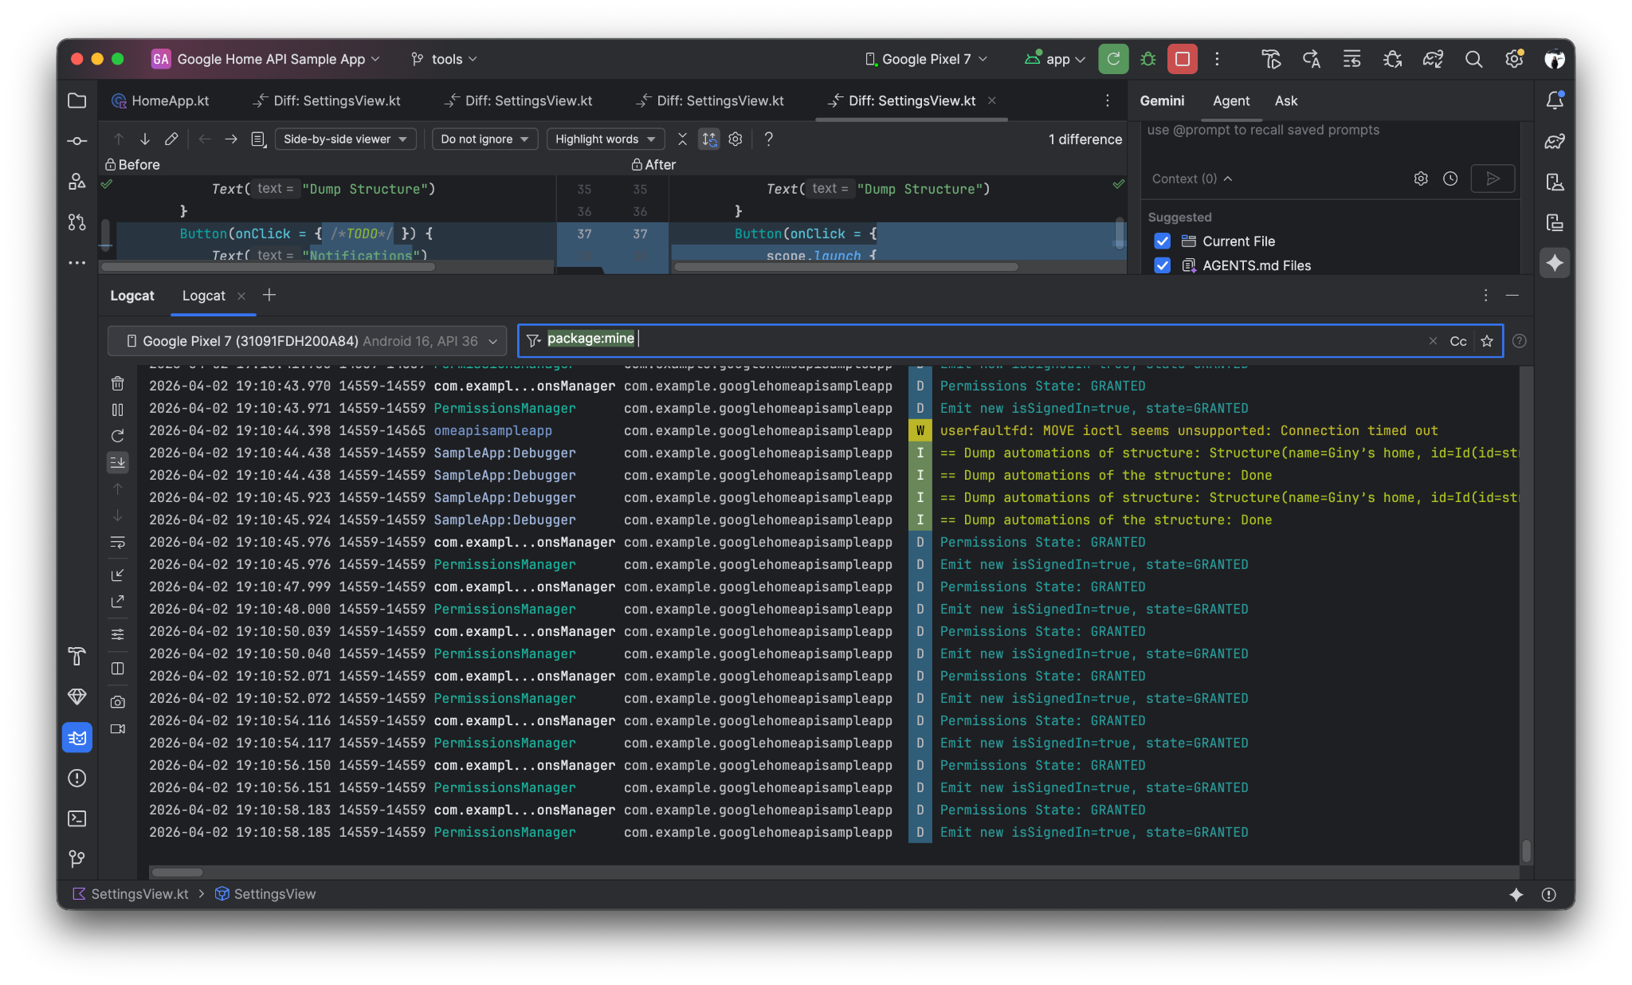Open the Google Home API Sample App project menu
The width and height of the screenshot is (1632, 985).
[x=267, y=59]
